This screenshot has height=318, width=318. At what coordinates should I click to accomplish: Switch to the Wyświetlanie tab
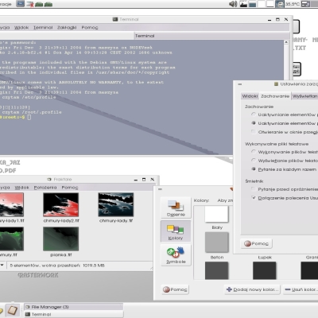tap(304, 96)
